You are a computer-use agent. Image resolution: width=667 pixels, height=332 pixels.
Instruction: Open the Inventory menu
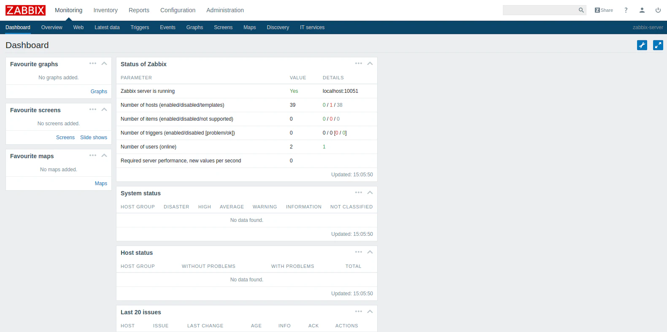click(x=105, y=10)
